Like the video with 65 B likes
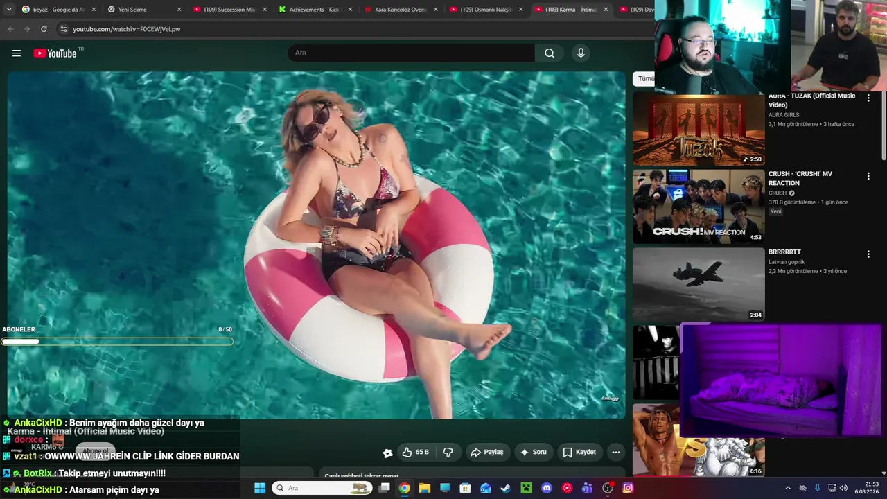Screen dimensions: 887x499 (x=415, y=452)
